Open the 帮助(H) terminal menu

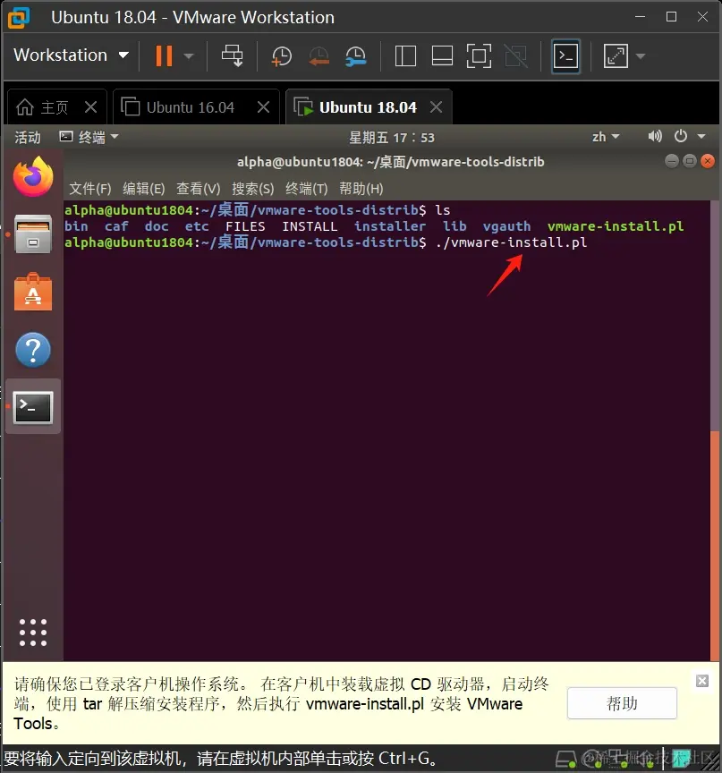(x=361, y=188)
